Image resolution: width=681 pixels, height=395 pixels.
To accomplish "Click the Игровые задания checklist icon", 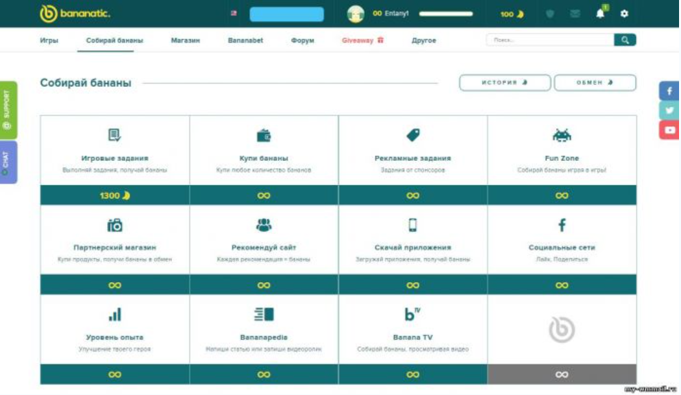I will click(115, 136).
